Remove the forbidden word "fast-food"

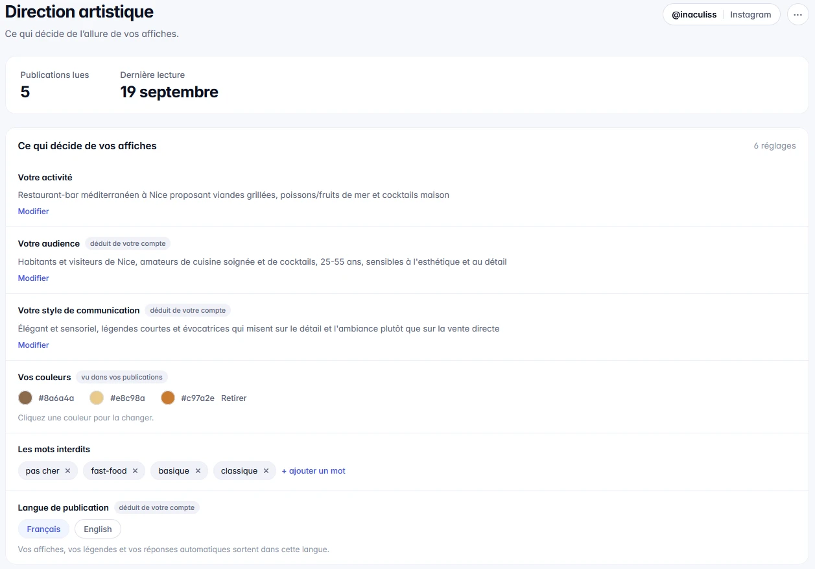(x=135, y=471)
